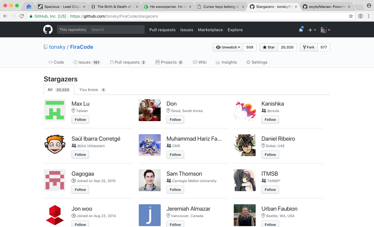The height and width of the screenshot is (227, 374).
Task: Open the 577 forks count
Action: pos(324,47)
